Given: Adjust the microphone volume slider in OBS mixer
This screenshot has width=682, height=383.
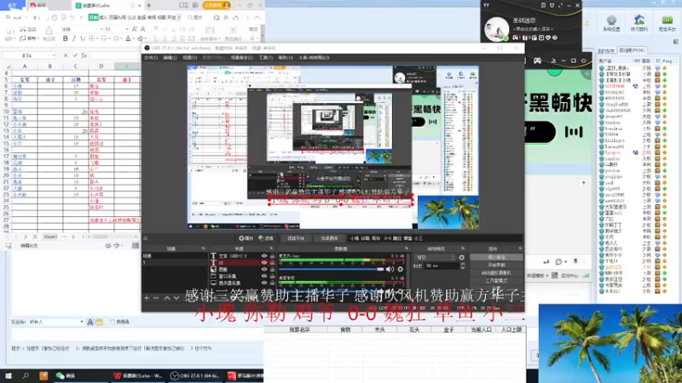Looking at the screenshot, I should click(332, 269).
